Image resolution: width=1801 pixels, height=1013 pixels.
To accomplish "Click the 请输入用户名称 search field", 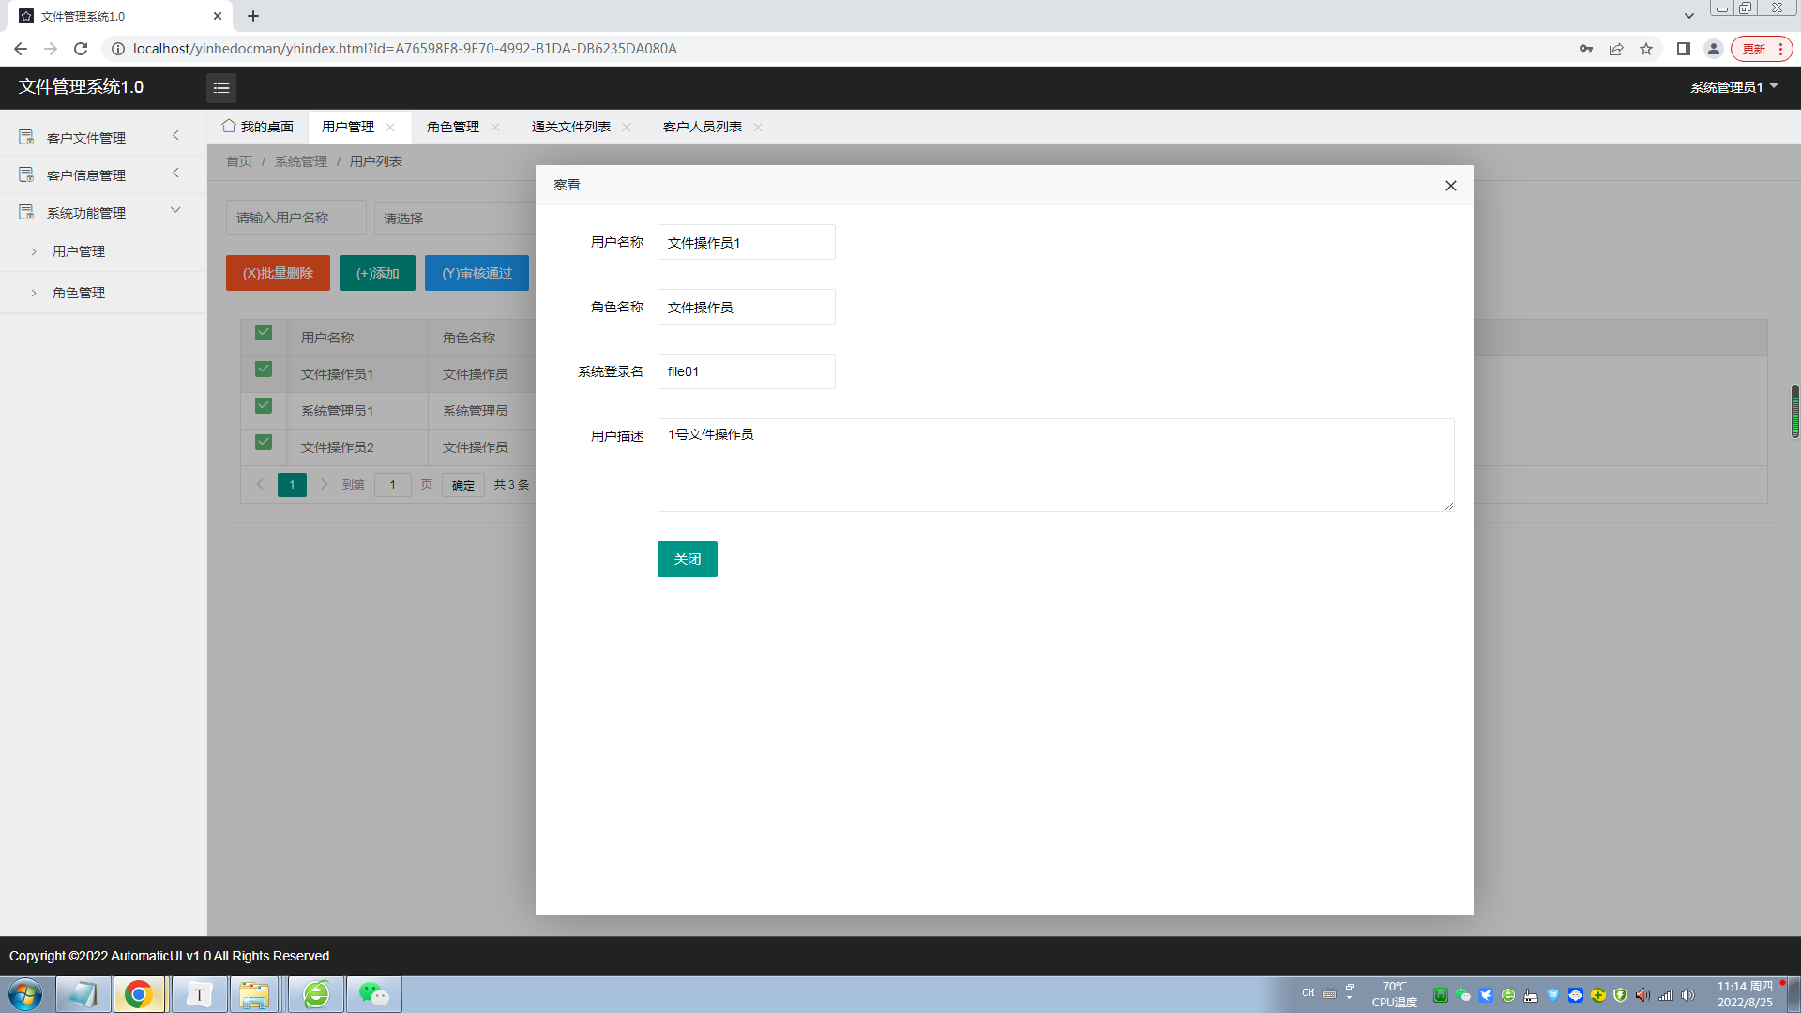I will [296, 218].
